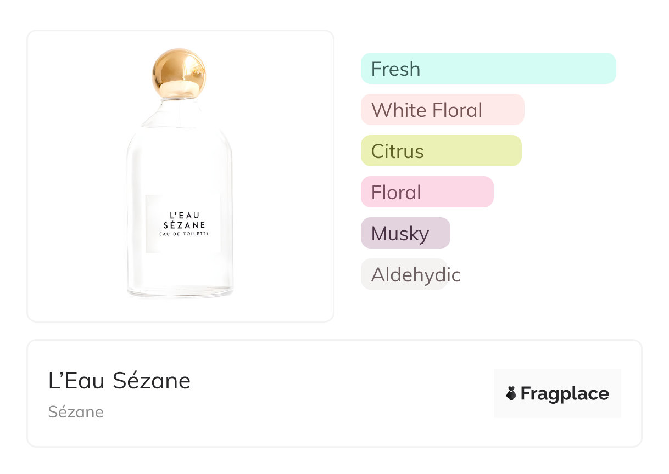This screenshot has height=474, width=669.
Task: Click the EAU DE TOILETTE text on bottle
Action: click(184, 234)
